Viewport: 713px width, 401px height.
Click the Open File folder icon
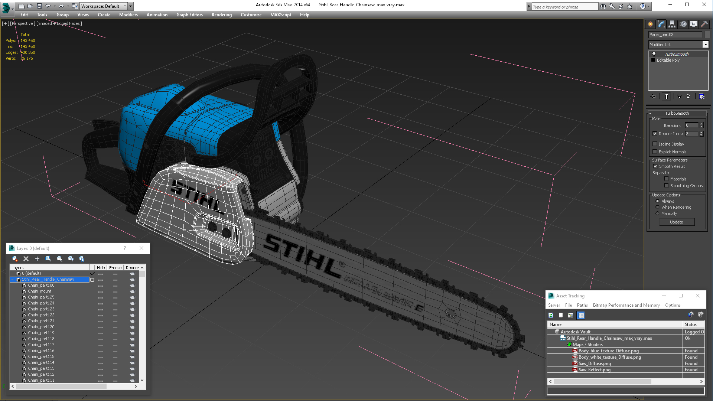pos(30,6)
